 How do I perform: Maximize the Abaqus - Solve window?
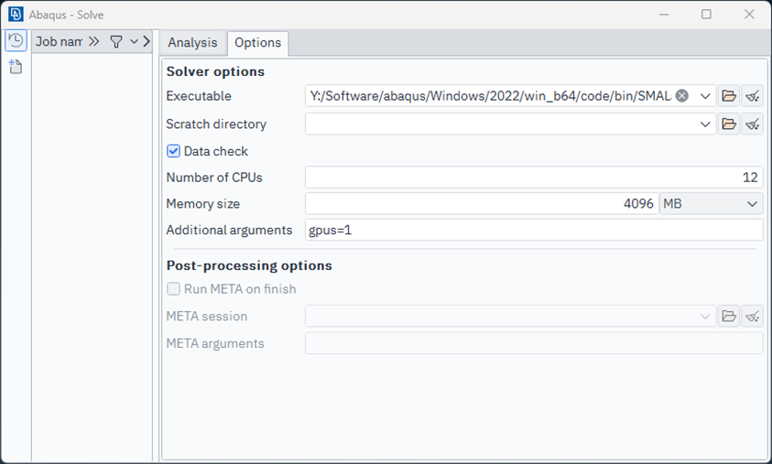point(706,15)
